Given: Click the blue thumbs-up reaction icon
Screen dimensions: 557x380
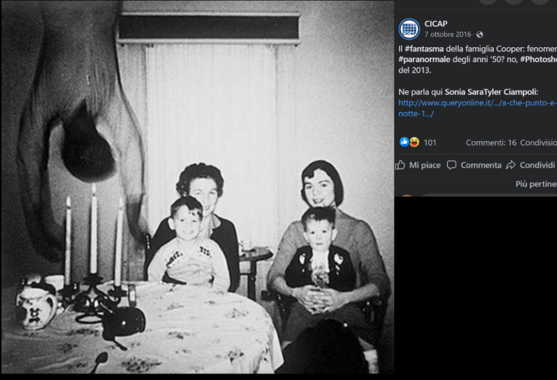Looking at the screenshot, I should click(404, 142).
